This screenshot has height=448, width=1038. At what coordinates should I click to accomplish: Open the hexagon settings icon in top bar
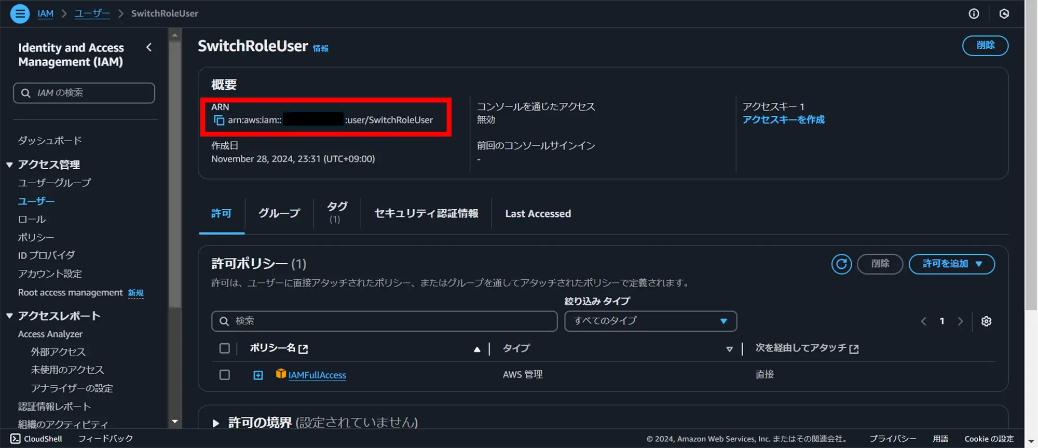[1004, 13]
